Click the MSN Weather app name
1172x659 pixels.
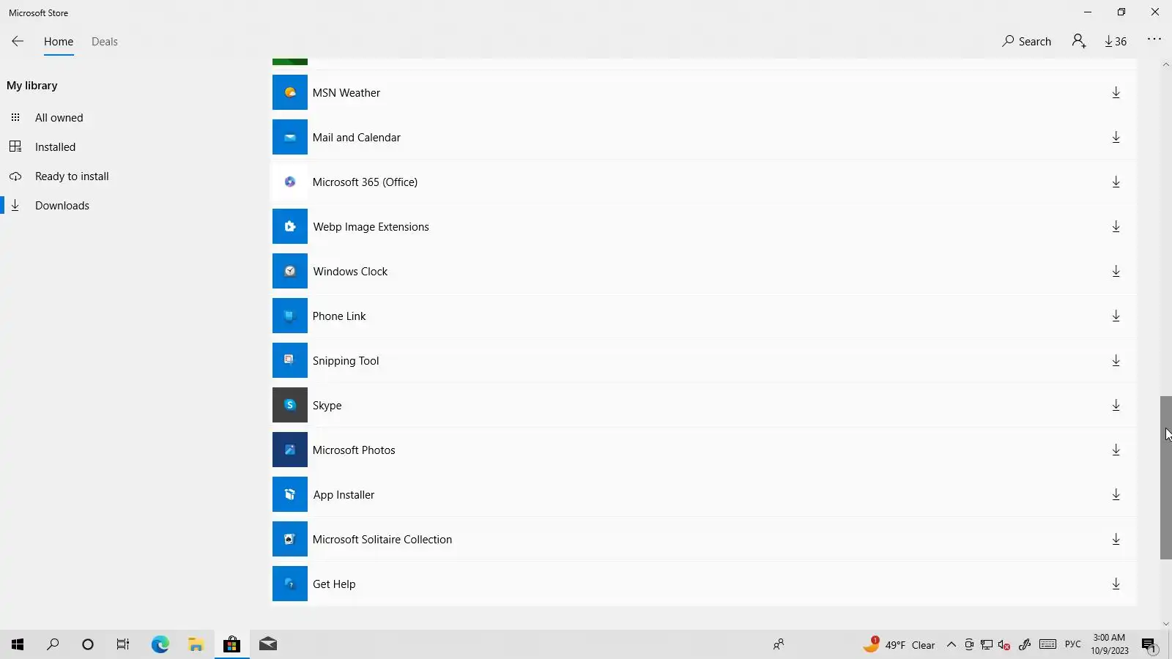pyautogui.click(x=346, y=93)
